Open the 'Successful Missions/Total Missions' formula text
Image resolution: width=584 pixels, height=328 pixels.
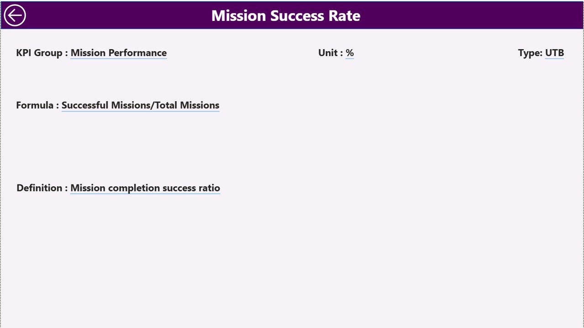click(x=140, y=105)
